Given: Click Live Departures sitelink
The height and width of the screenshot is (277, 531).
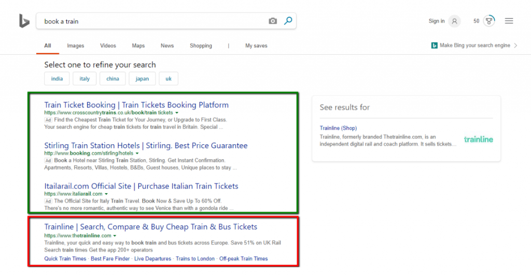Looking at the screenshot, I should 153,259.
